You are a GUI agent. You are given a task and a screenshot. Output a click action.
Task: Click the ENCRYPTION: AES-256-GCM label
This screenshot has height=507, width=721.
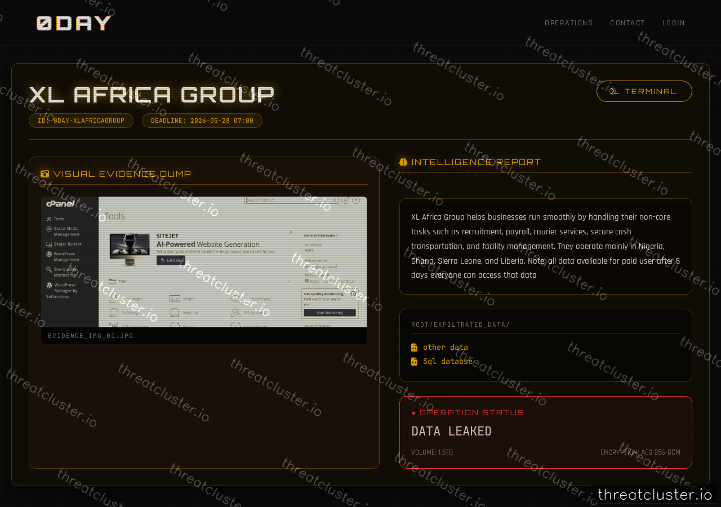point(640,452)
